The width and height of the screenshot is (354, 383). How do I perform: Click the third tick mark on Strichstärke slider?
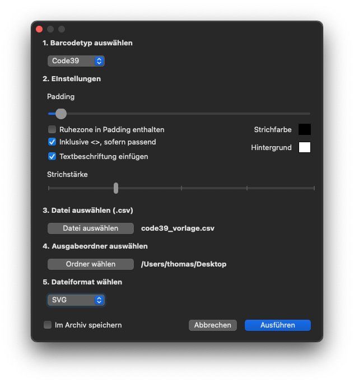[181, 188]
